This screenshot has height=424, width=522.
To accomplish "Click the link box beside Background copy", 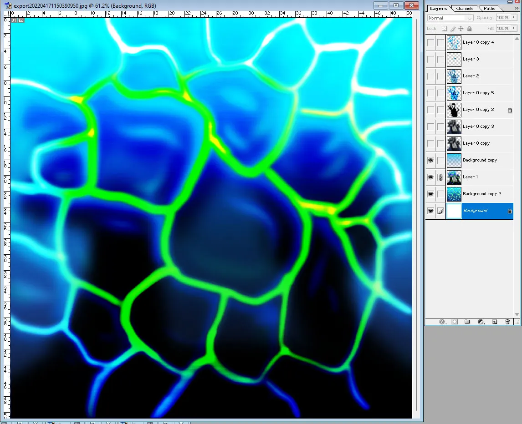I will [440, 160].
